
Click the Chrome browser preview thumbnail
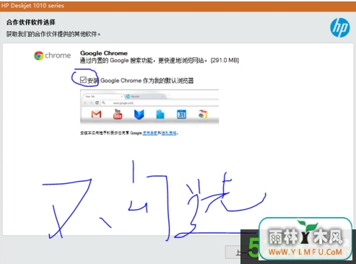click(149, 107)
